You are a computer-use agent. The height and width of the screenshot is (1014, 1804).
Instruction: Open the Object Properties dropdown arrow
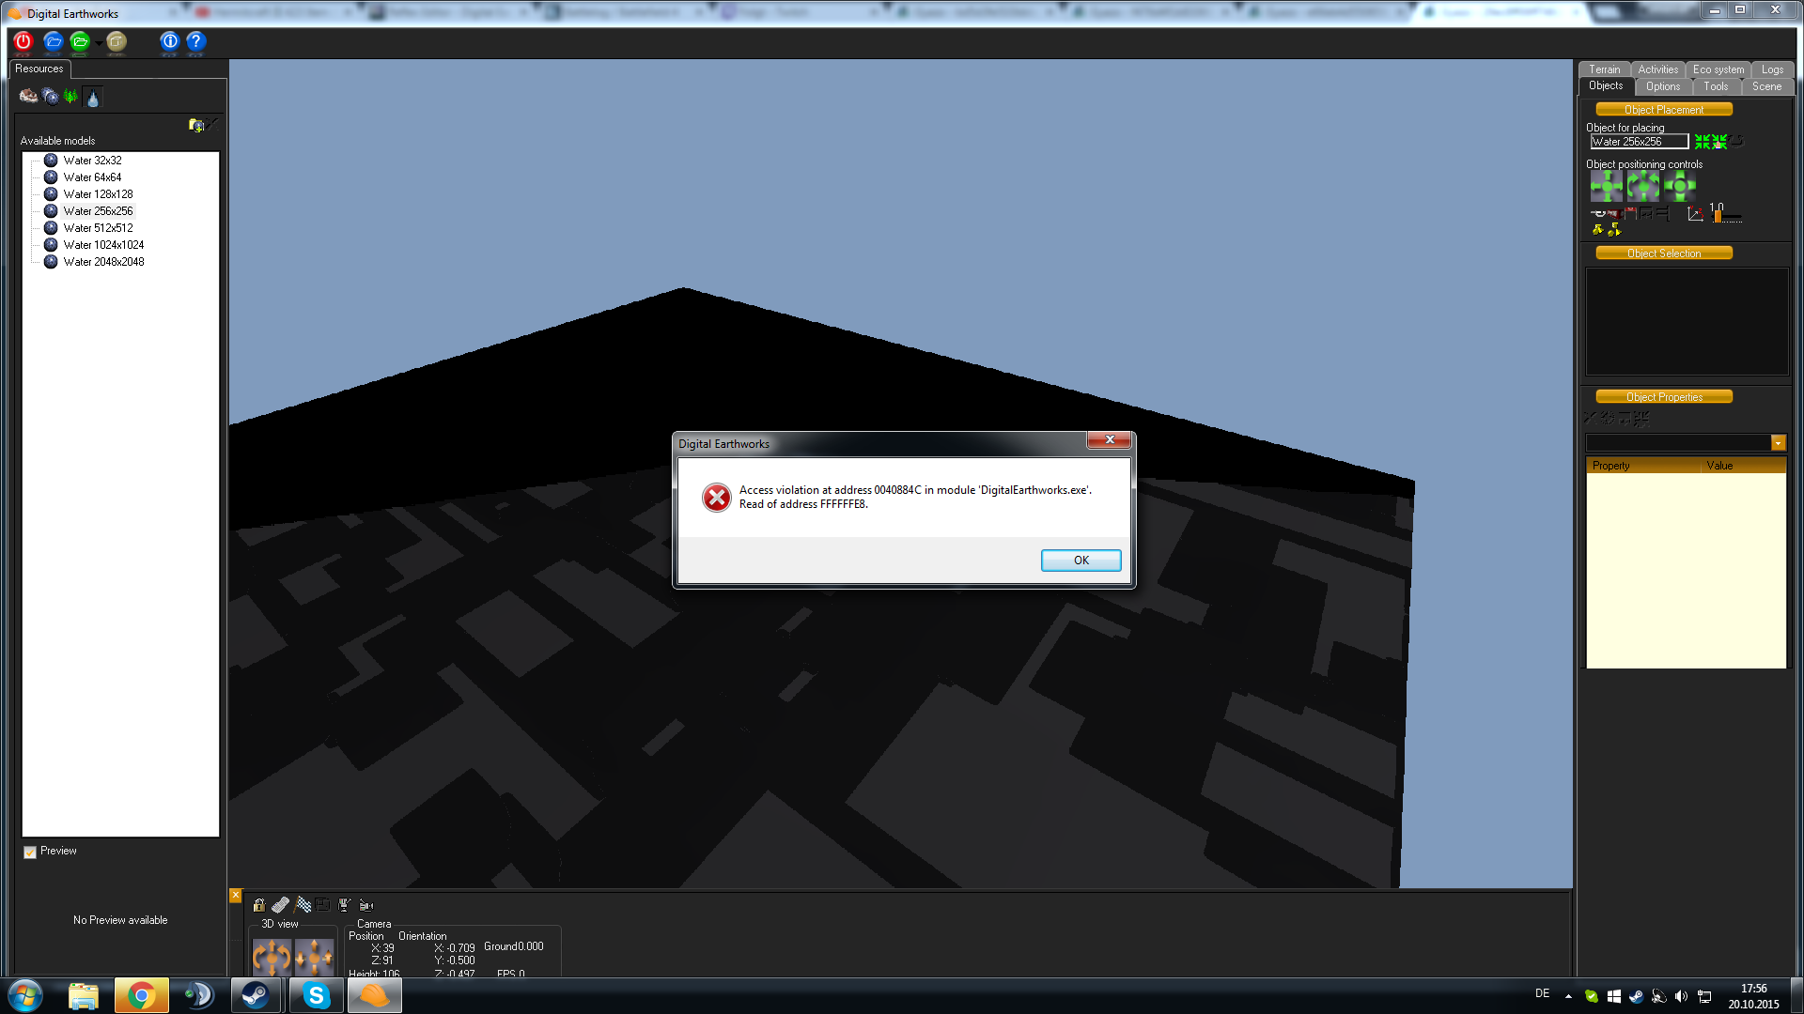(1778, 443)
